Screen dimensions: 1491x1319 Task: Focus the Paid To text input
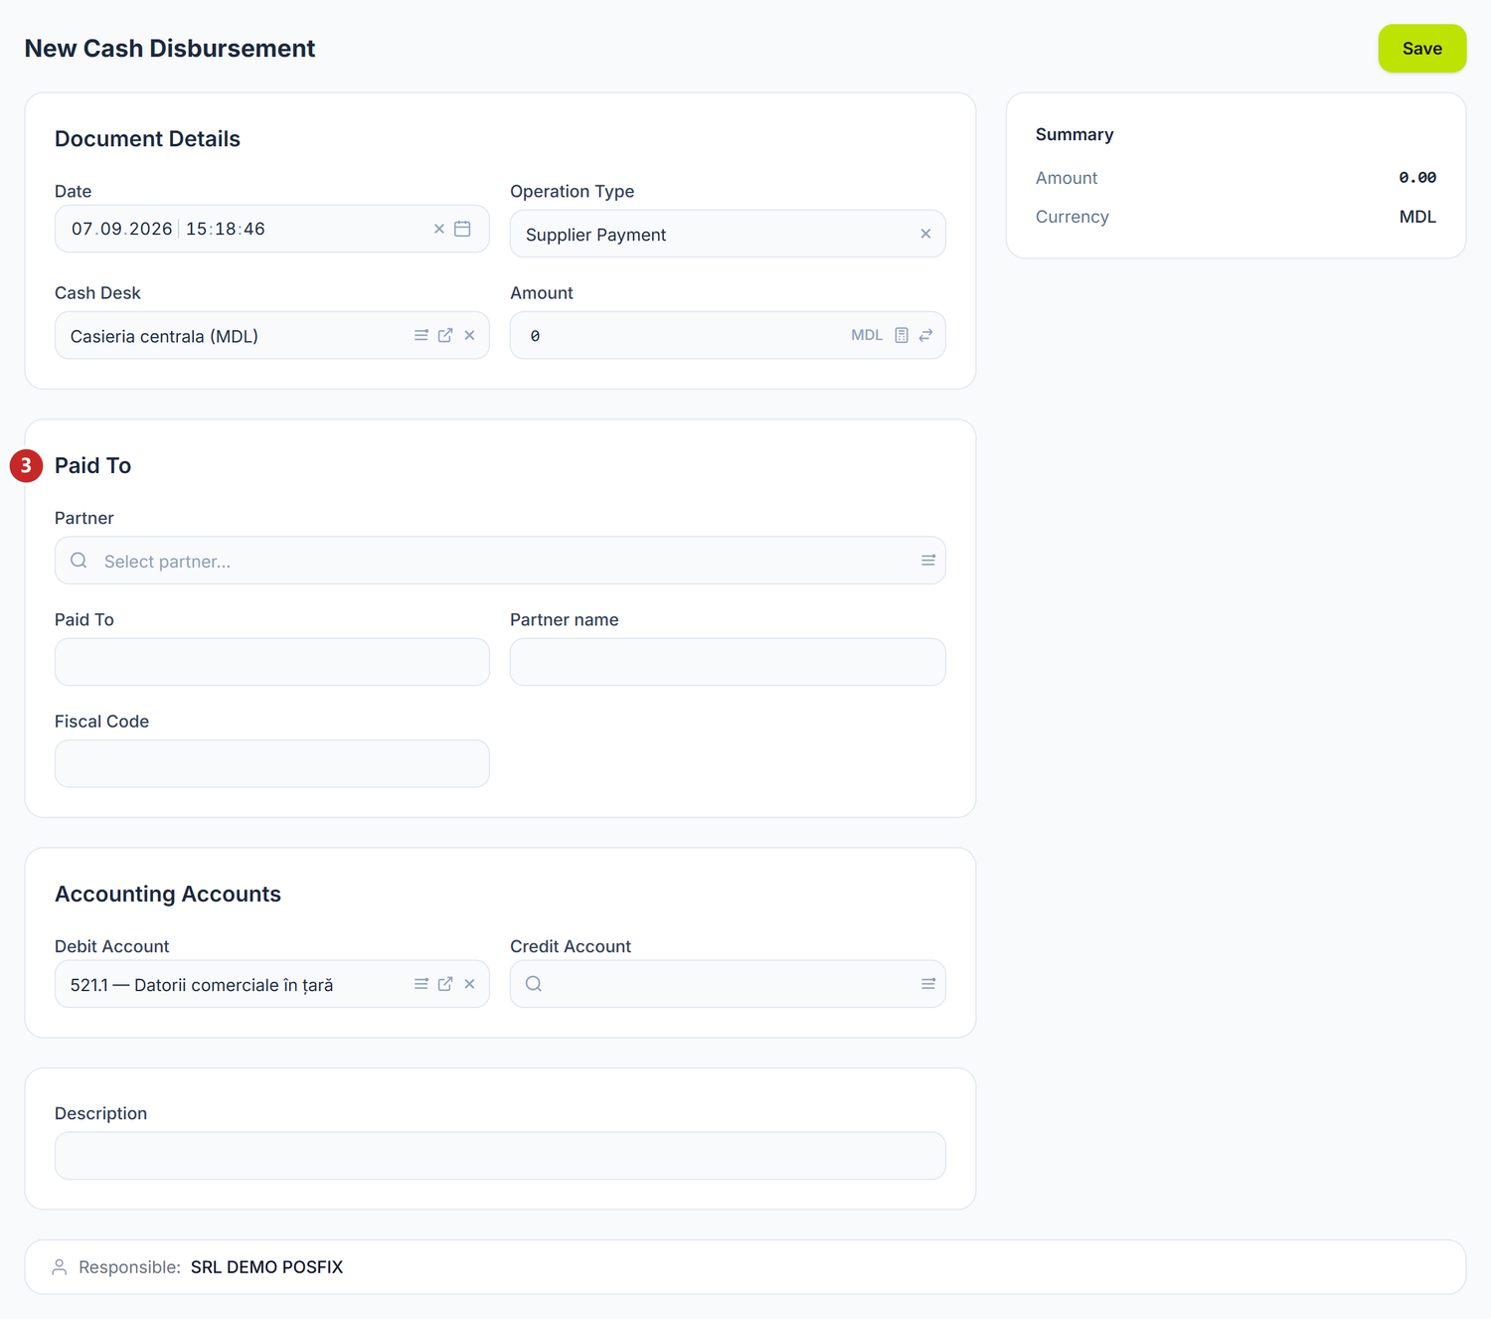(272, 662)
